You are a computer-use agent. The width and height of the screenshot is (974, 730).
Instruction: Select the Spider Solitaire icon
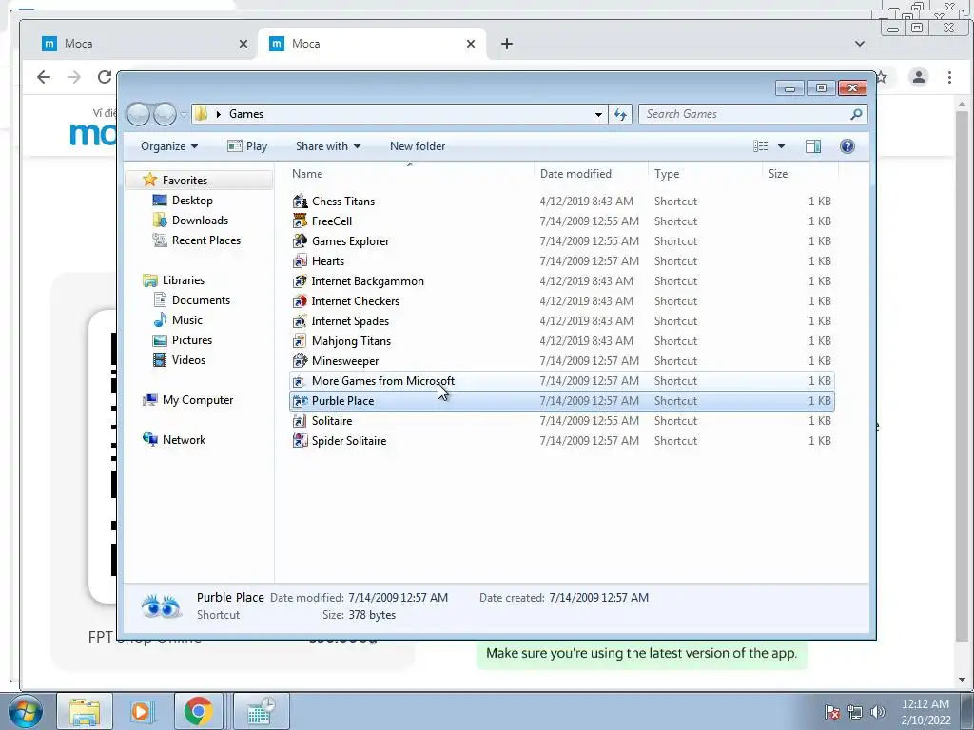click(300, 441)
